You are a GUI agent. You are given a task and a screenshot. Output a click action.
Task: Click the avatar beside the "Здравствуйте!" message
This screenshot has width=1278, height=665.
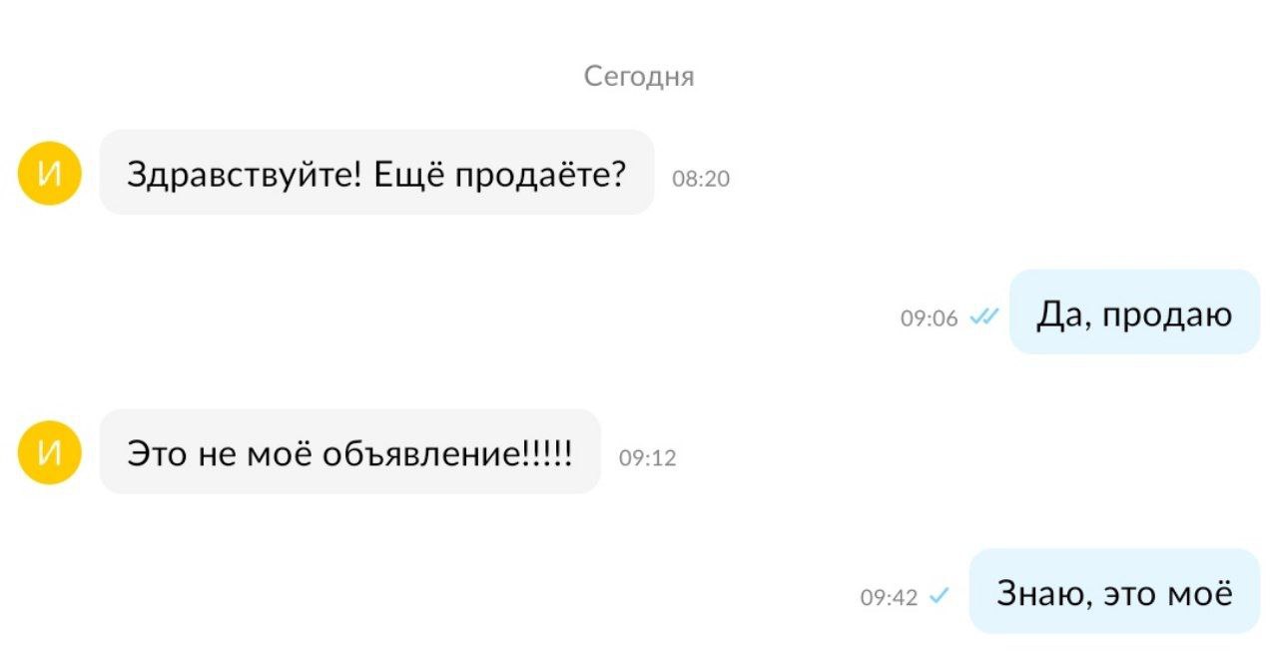49,174
